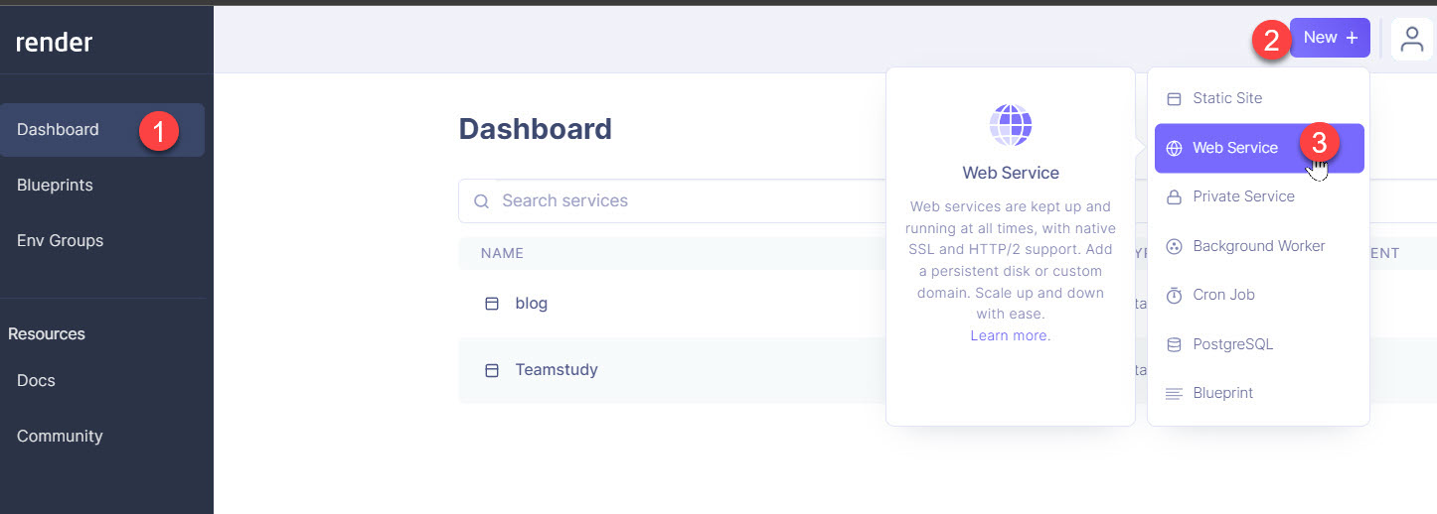The height and width of the screenshot is (514, 1437).
Task: Open the Teamstudy service
Action: point(556,370)
